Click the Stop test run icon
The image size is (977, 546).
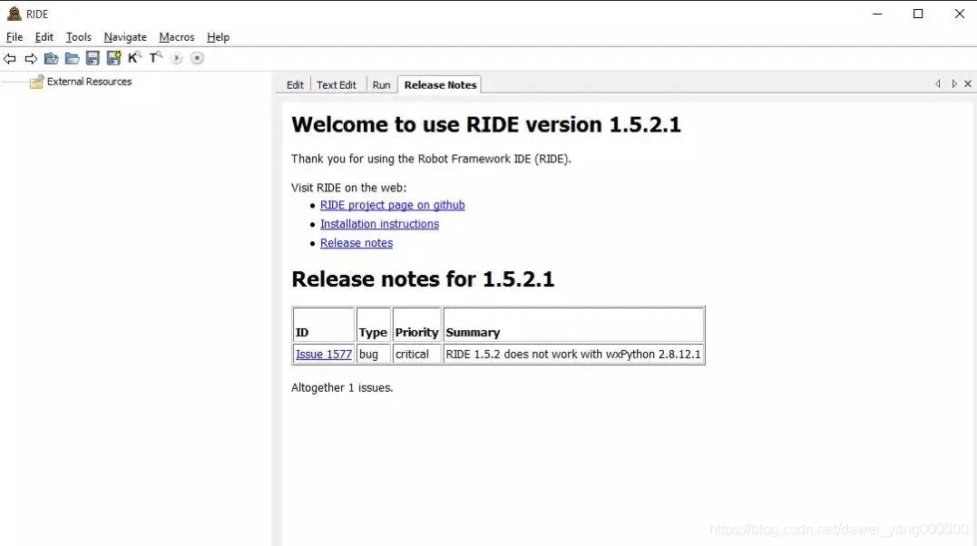tap(197, 58)
